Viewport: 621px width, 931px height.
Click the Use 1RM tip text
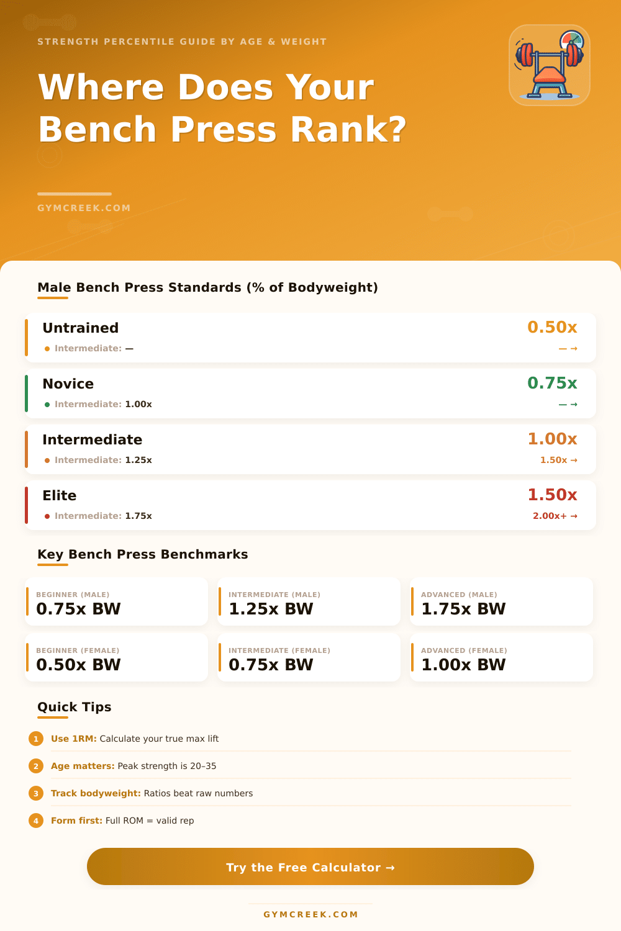click(135, 739)
